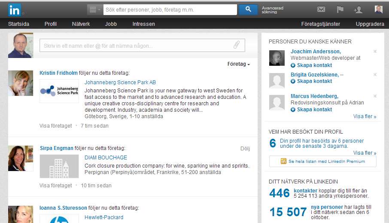Click Skapa kontakt for Joachim Andersson

point(311,65)
